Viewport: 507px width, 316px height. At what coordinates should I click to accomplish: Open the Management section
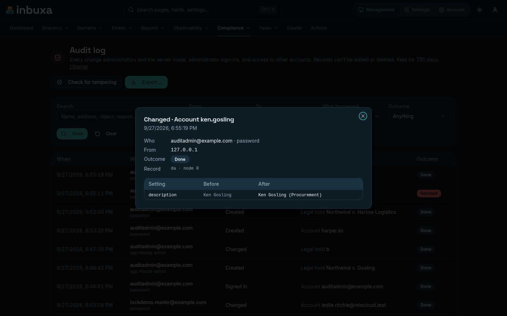(376, 10)
